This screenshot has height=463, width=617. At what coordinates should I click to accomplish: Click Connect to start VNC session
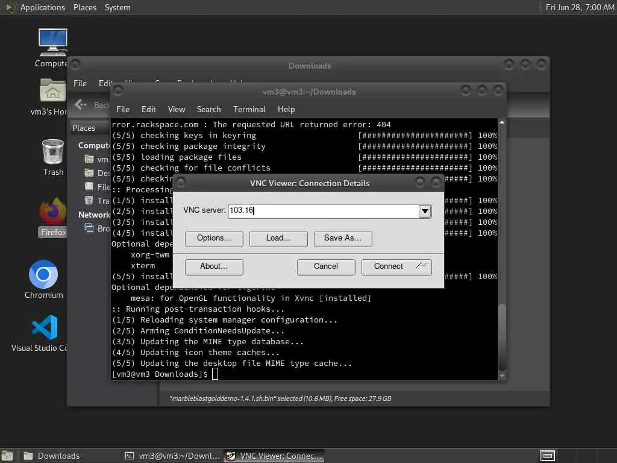coord(396,266)
